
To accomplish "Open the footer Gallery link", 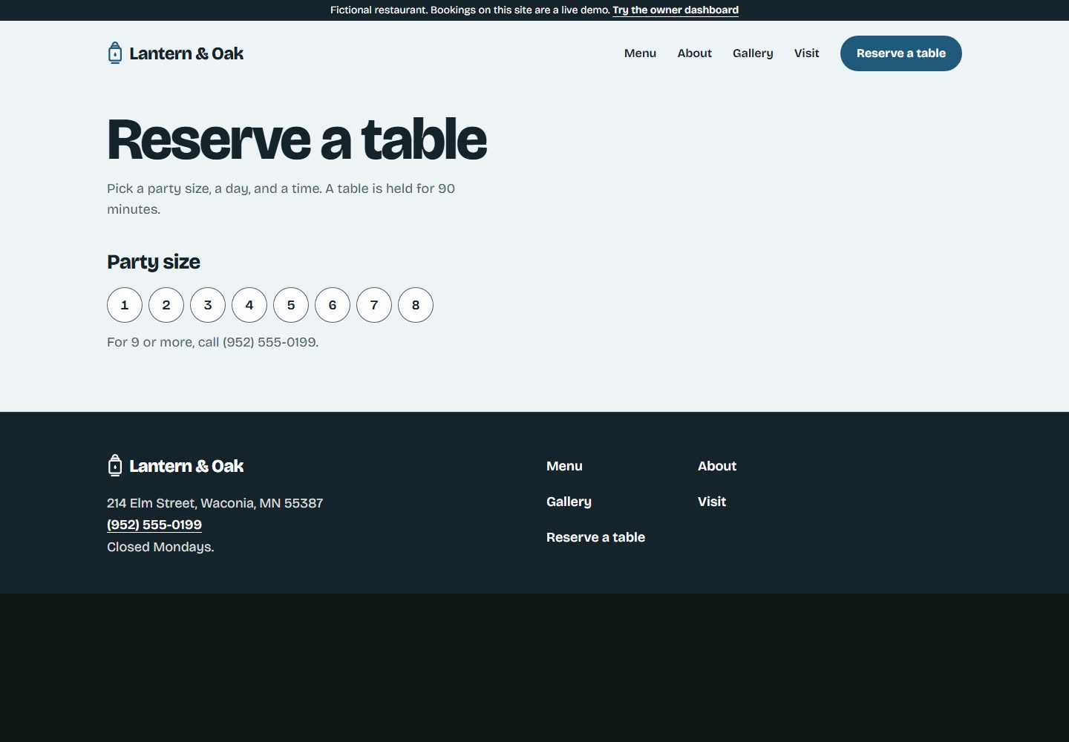I will pos(569,502).
